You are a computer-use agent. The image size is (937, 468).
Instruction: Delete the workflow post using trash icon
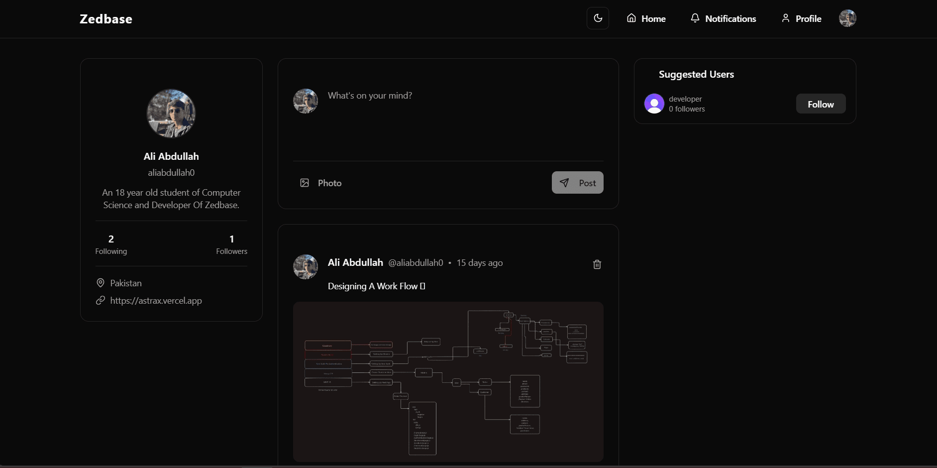[x=597, y=264]
